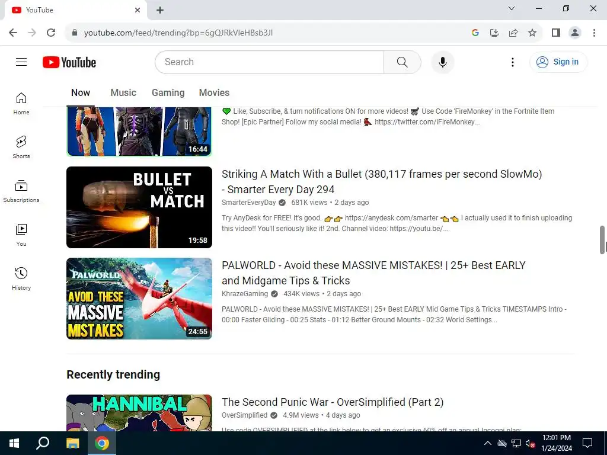Open KhrazeGaming channel link
Viewport: 607px width, 455px height.
pos(245,294)
